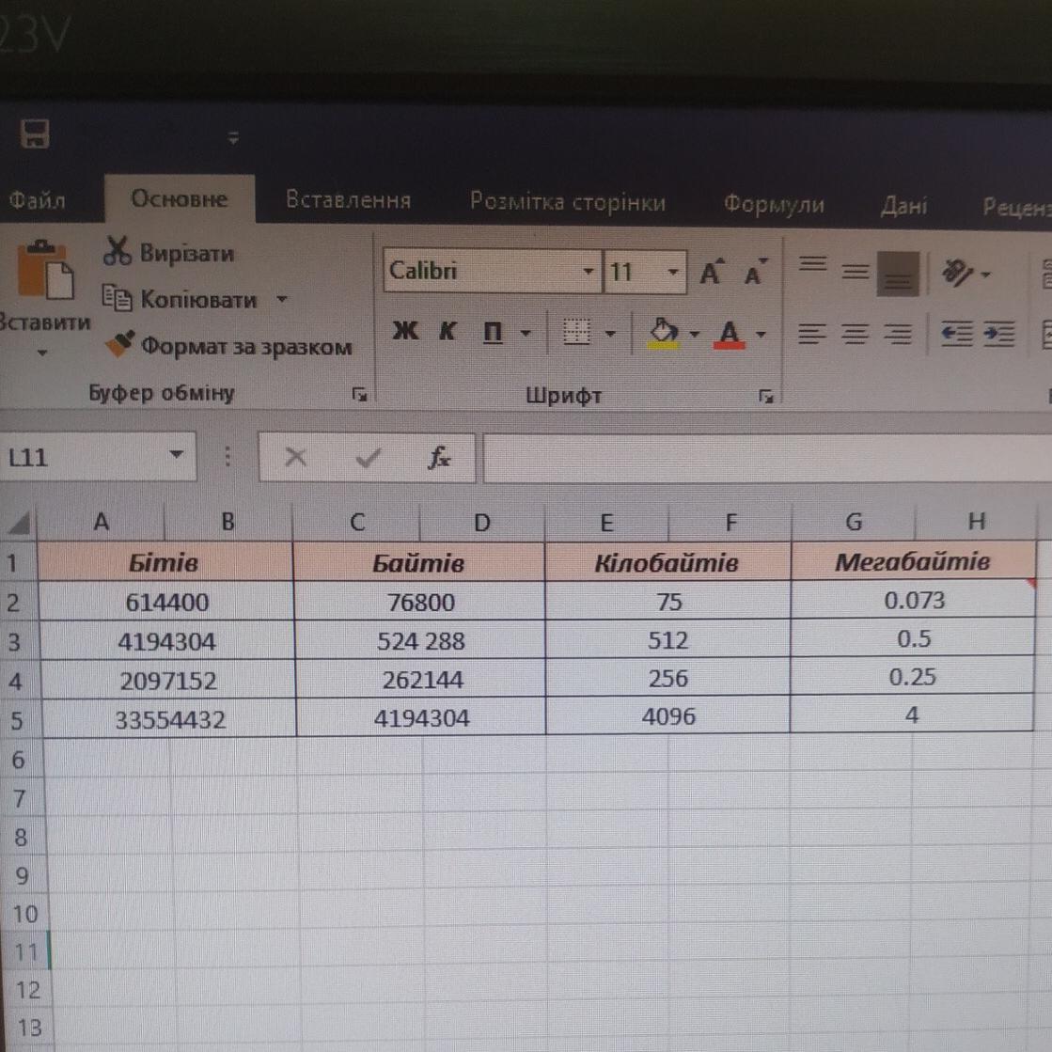Screen dimensions: 1052x1052
Task: Click the Вставити paste button
Action: pyautogui.click(x=43, y=282)
